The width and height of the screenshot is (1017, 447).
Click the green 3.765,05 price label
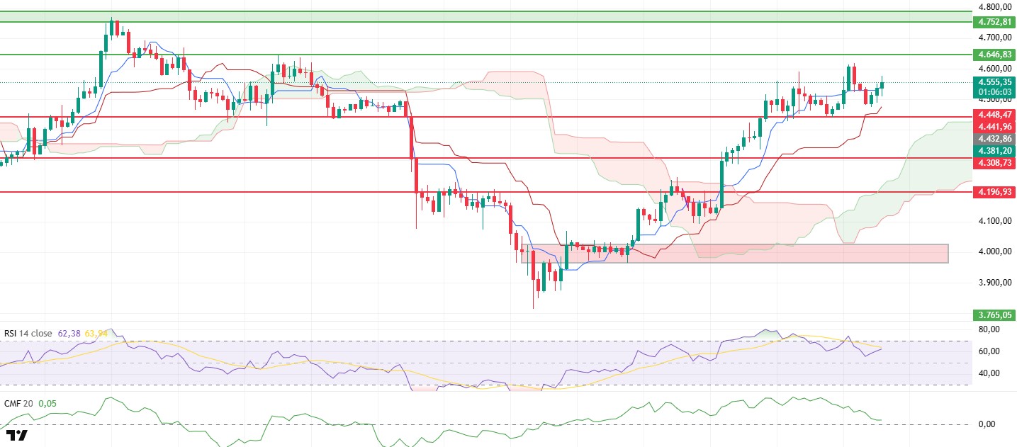994,315
